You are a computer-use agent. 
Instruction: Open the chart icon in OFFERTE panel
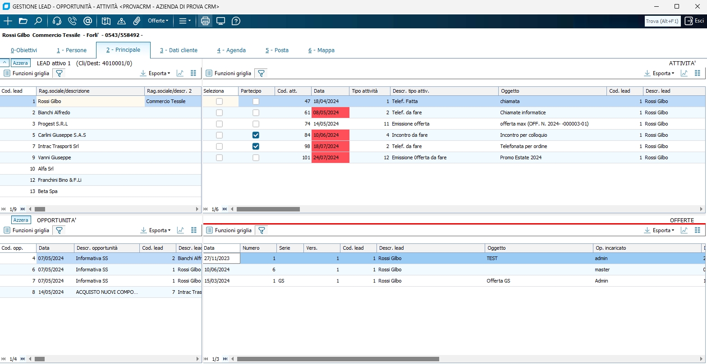[684, 230]
